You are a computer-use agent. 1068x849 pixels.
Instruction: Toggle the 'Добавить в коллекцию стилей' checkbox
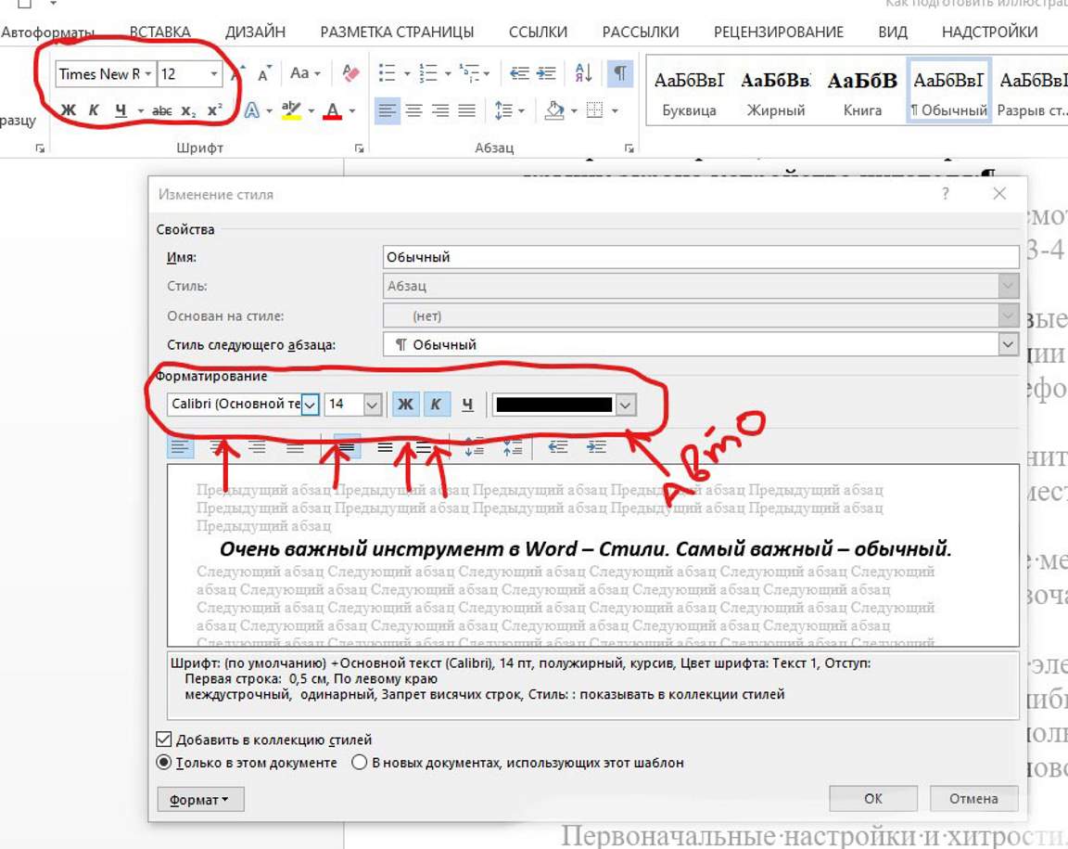click(x=164, y=740)
